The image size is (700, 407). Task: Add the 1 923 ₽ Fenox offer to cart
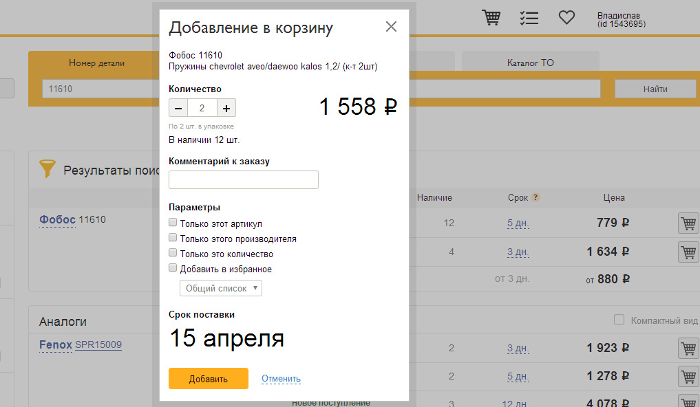pyautogui.click(x=688, y=349)
